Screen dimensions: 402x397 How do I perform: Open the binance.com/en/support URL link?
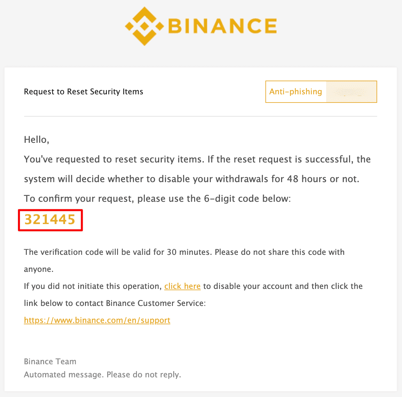97,320
